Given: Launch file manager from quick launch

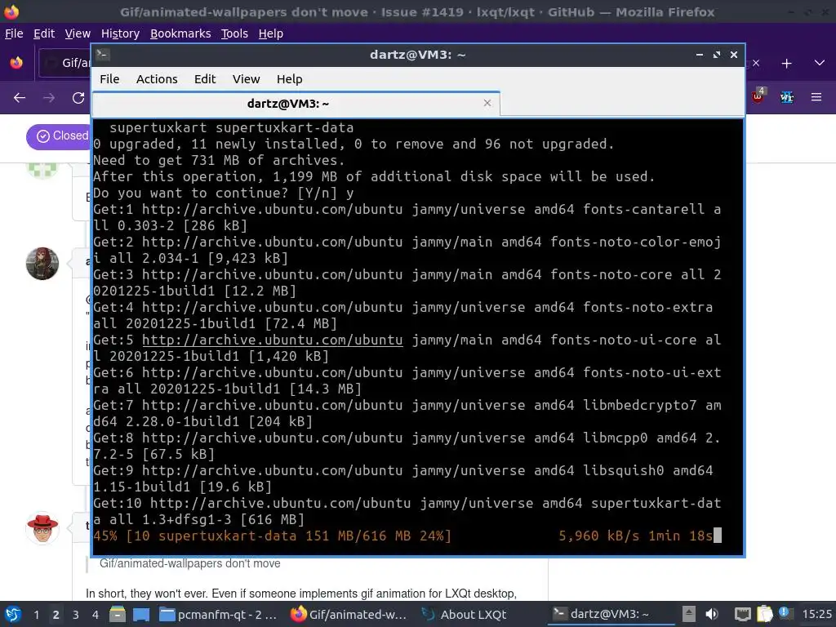Looking at the screenshot, I should (117, 614).
